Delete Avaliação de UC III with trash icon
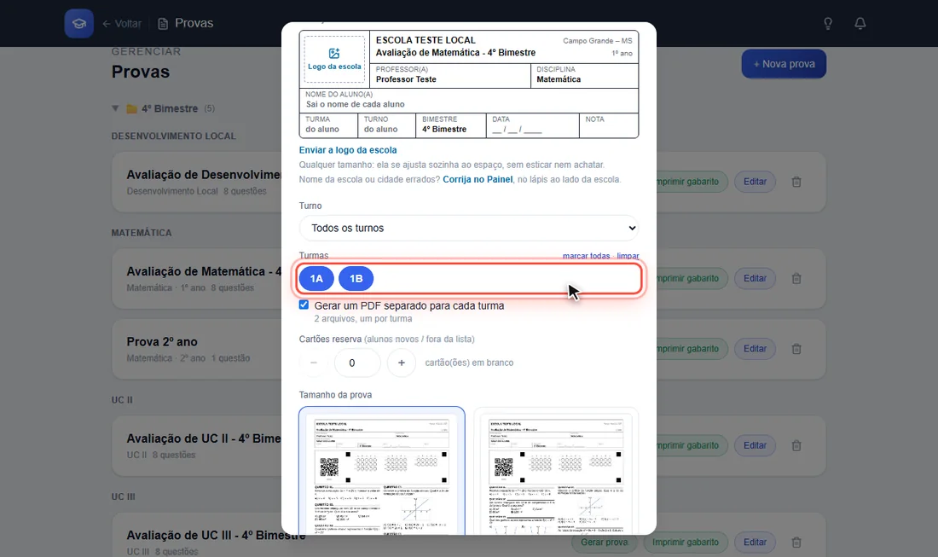Viewport: 938px width, 557px height. coord(796,542)
